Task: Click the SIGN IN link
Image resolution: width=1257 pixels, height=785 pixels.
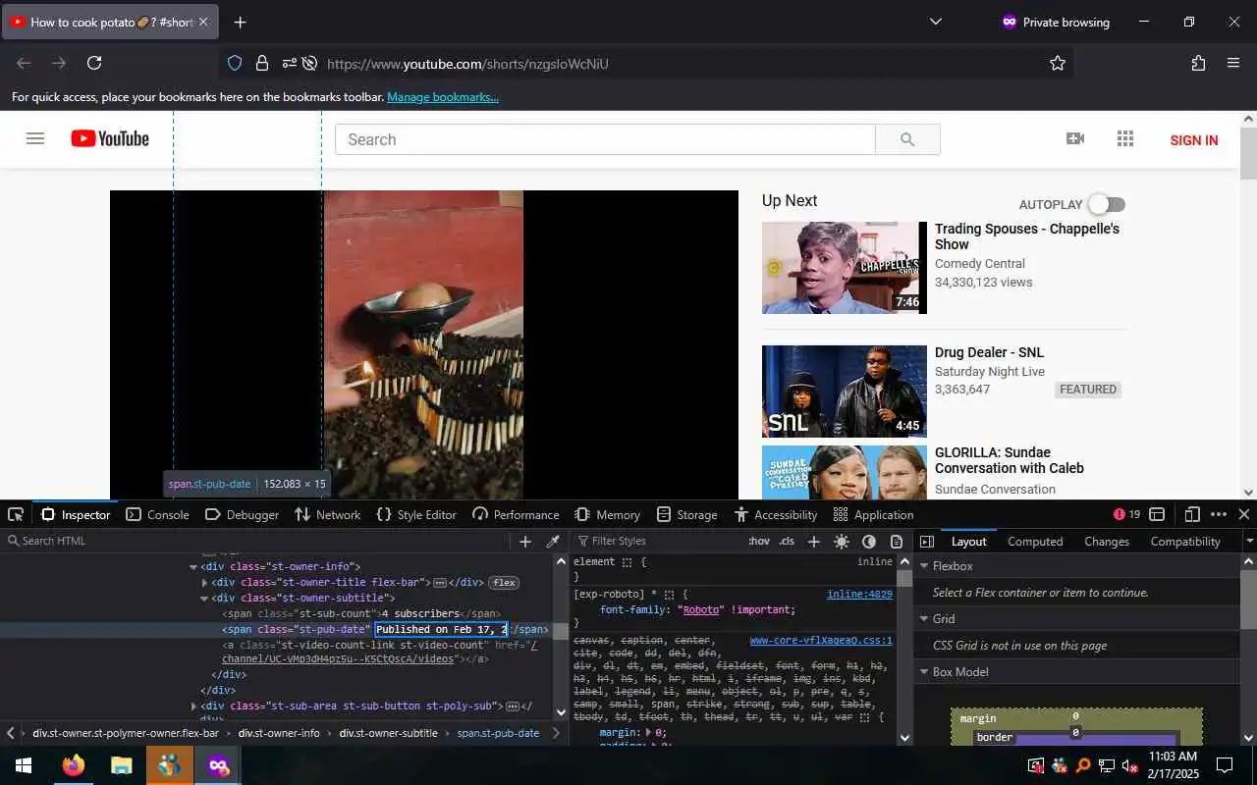Action: (x=1194, y=140)
